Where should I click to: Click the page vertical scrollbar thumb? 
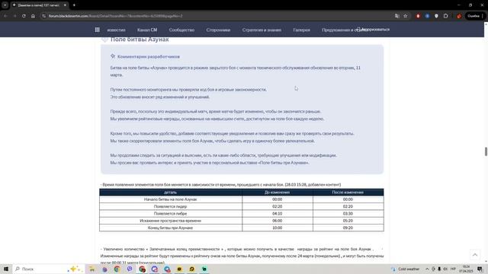tap(486, 151)
